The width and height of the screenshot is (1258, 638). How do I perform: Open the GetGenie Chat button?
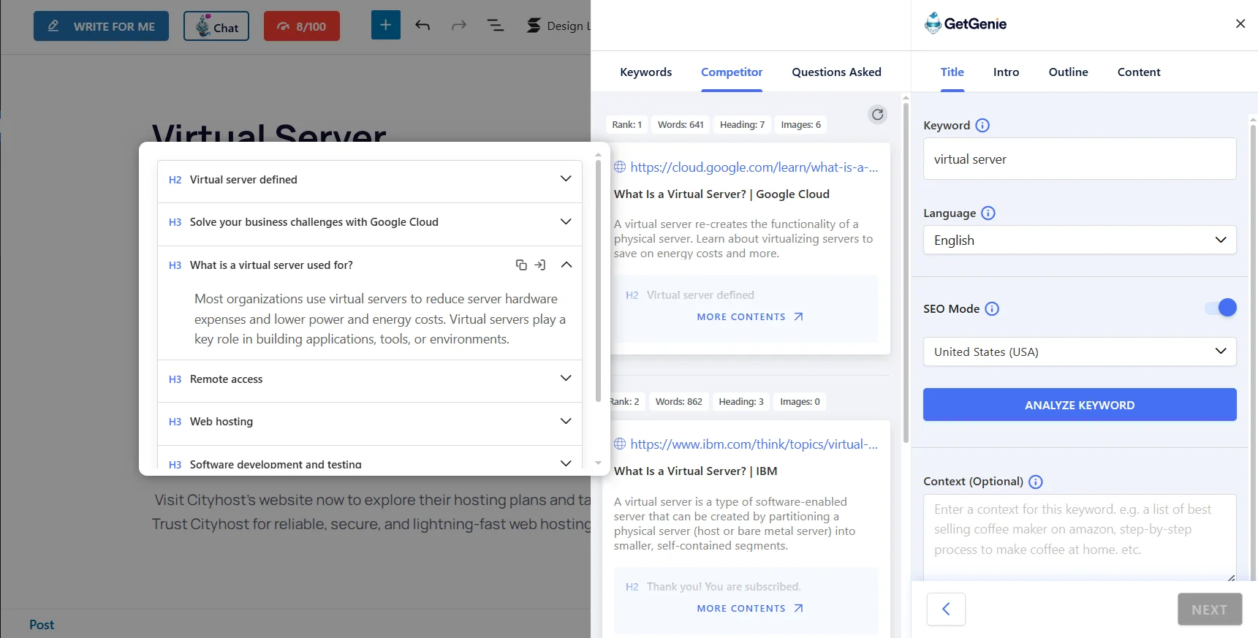(216, 26)
